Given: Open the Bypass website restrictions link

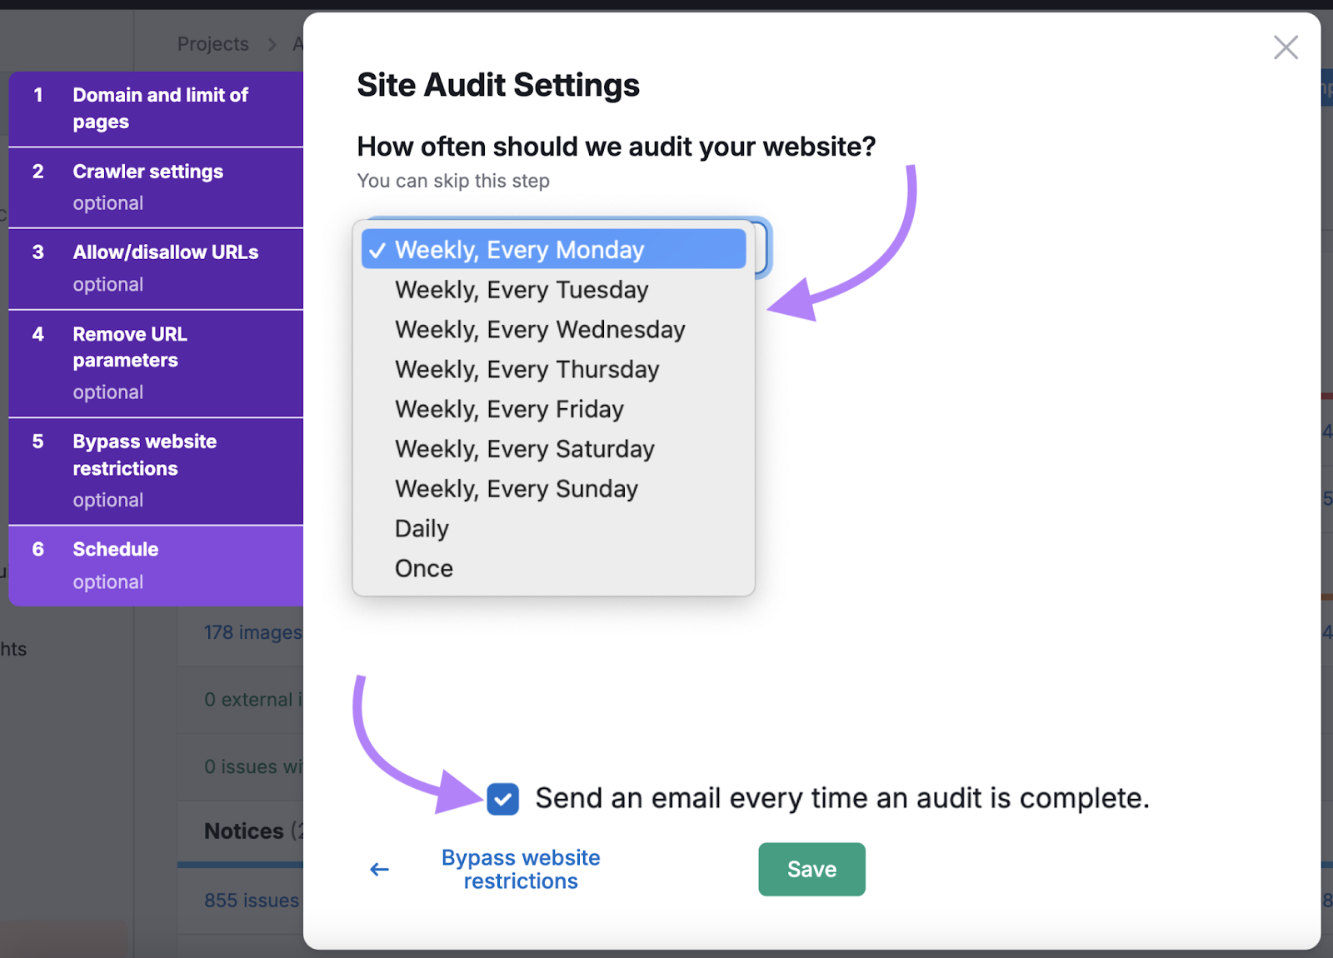Looking at the screenshot, I should [520, 869].
